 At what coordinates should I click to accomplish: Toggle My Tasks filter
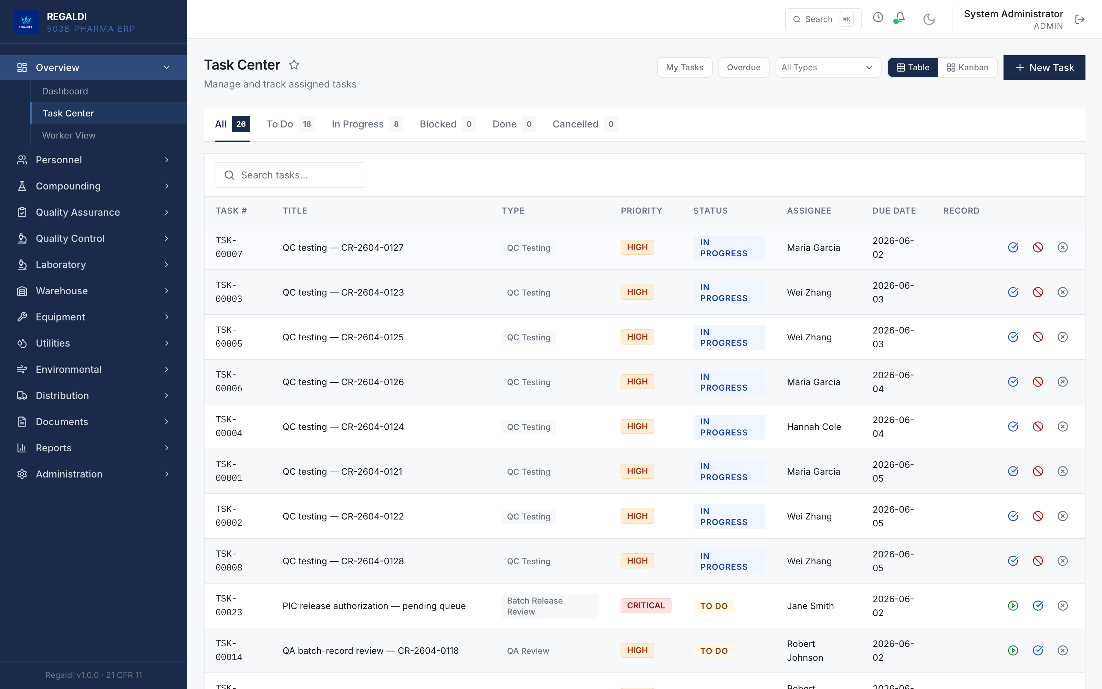coord(684,68)
